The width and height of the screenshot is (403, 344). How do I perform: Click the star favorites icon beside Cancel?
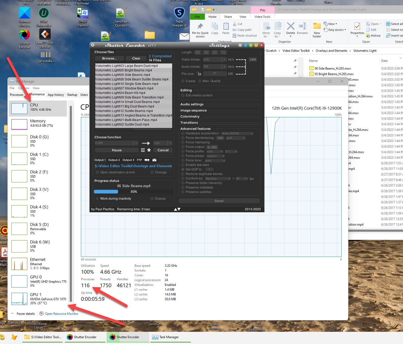click(x=149, y=150)
